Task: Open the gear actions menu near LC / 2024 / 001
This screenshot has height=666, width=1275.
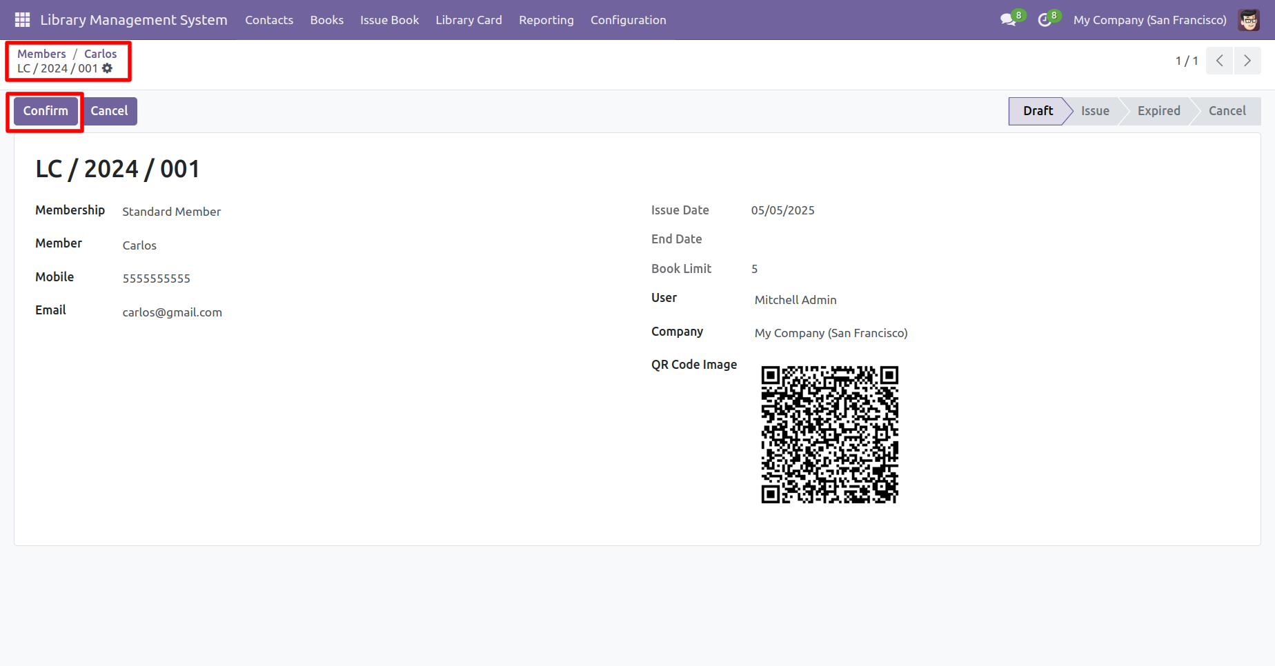Action: pyautogui.click(x=108, y=68)
